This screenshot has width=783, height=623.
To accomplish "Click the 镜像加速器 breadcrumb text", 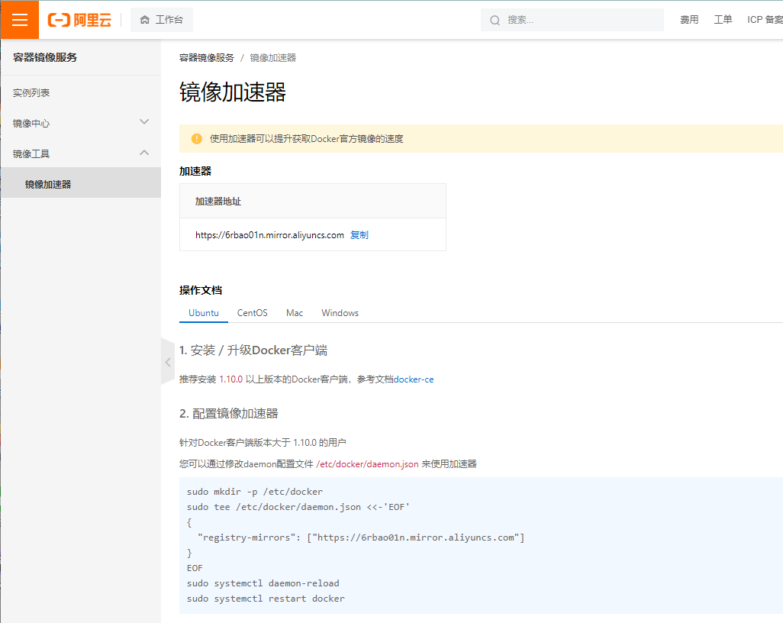I will tap(272, 58).
